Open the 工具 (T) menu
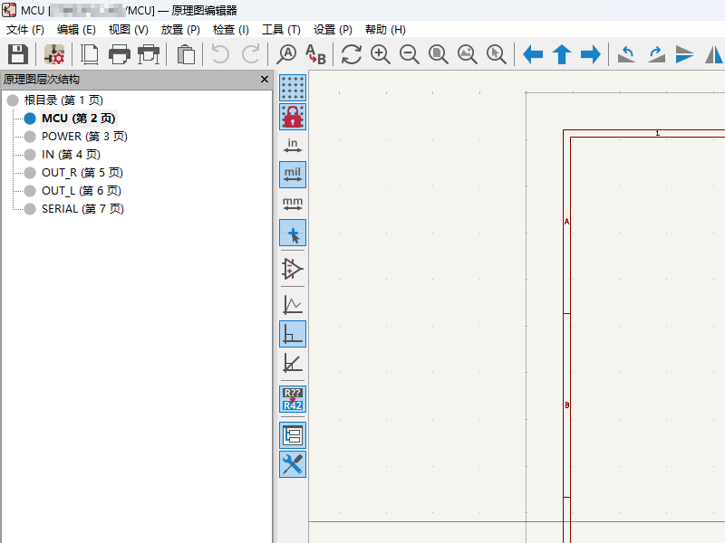Viewport: 725px width, 543px height. pos(281,30)
